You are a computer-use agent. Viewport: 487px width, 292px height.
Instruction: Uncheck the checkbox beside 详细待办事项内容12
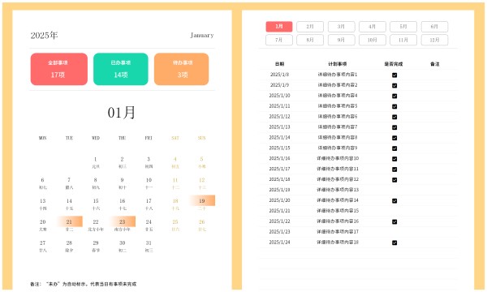pos(394,180)
